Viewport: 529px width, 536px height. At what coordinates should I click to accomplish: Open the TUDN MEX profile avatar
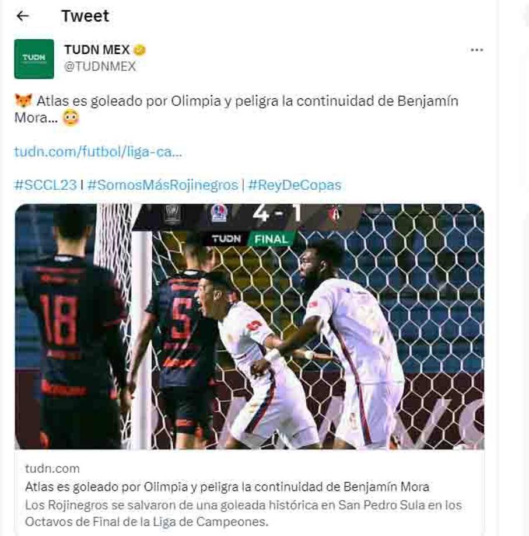coord(34,59)
